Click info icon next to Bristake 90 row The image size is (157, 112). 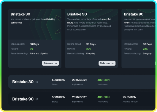point(37,99)
